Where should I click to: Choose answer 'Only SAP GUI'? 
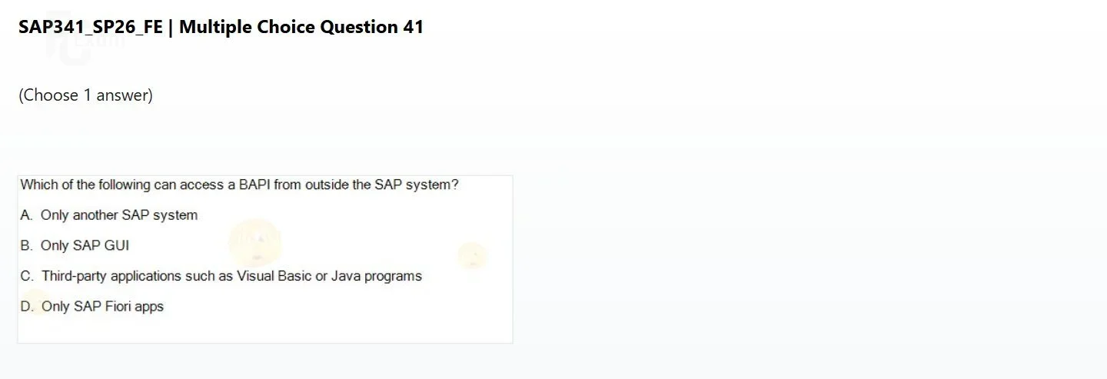(85, 246)
